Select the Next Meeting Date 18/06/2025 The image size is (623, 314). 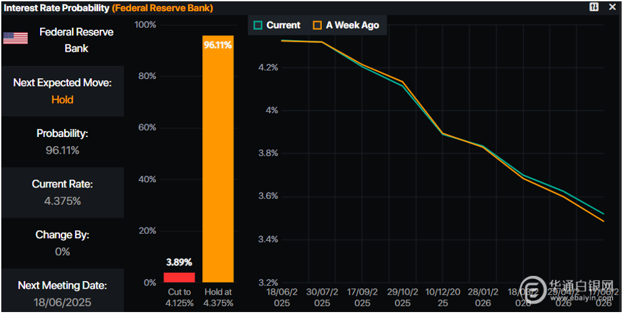(62, 302)
